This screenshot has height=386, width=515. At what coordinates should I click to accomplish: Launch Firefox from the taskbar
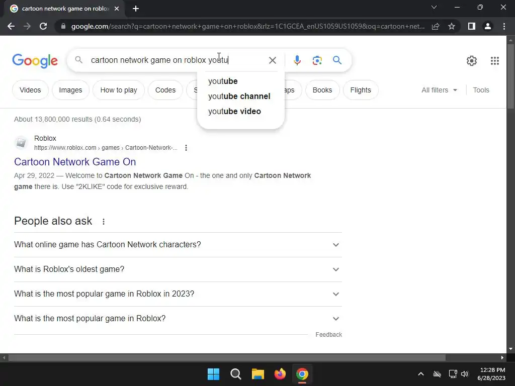point(280,374)
